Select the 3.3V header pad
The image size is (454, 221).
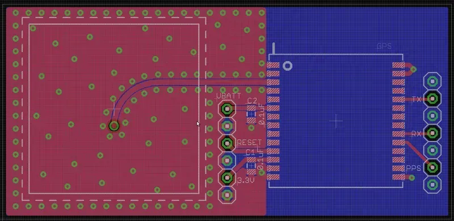[228, 177]
